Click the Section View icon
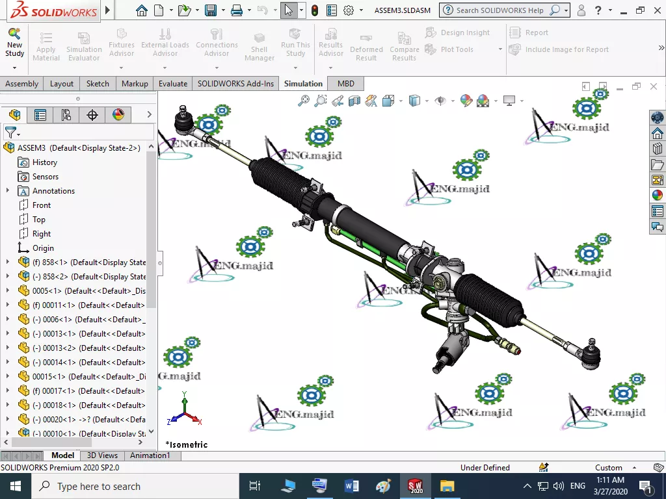Image resolution: width=666 pixels, height=499 pixels. [354, 101]
